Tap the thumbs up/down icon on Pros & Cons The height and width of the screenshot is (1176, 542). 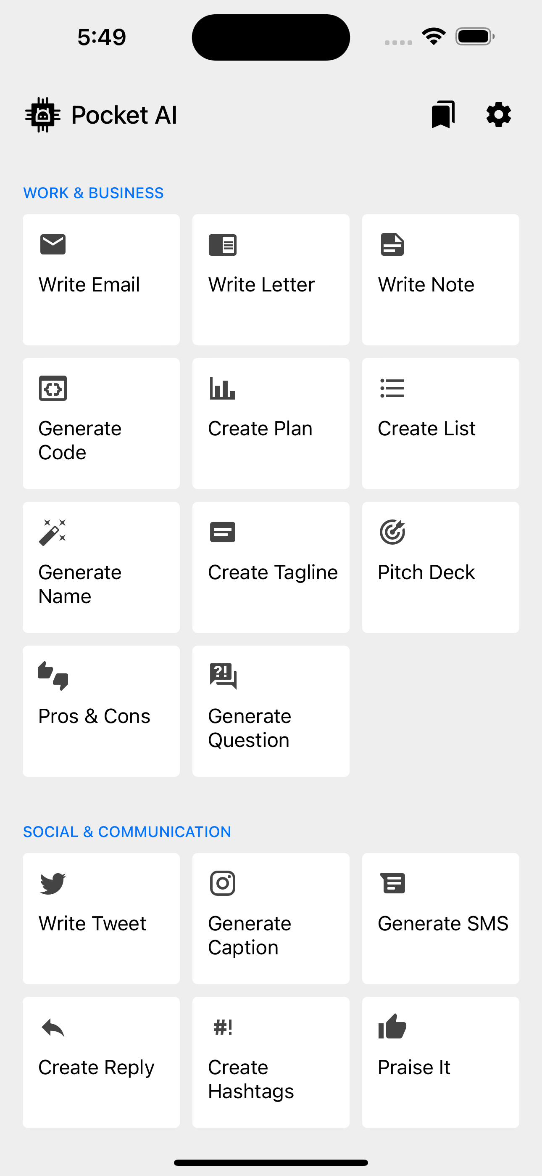(53, 675)
